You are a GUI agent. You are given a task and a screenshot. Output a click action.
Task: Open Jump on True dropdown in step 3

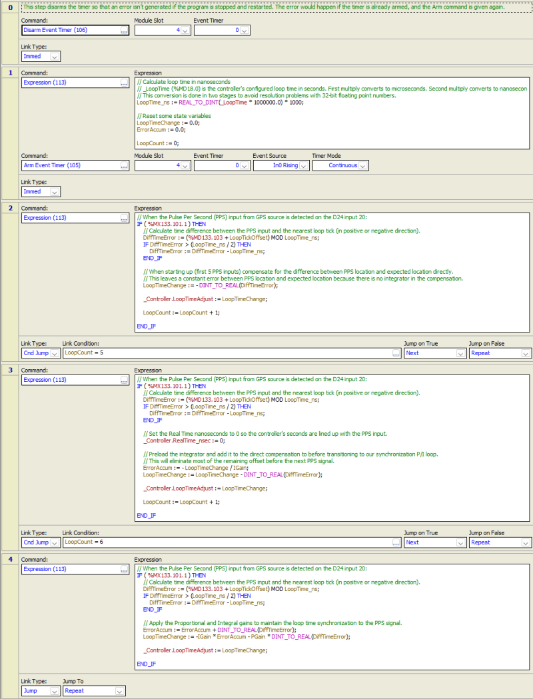(x=461, y=542)
